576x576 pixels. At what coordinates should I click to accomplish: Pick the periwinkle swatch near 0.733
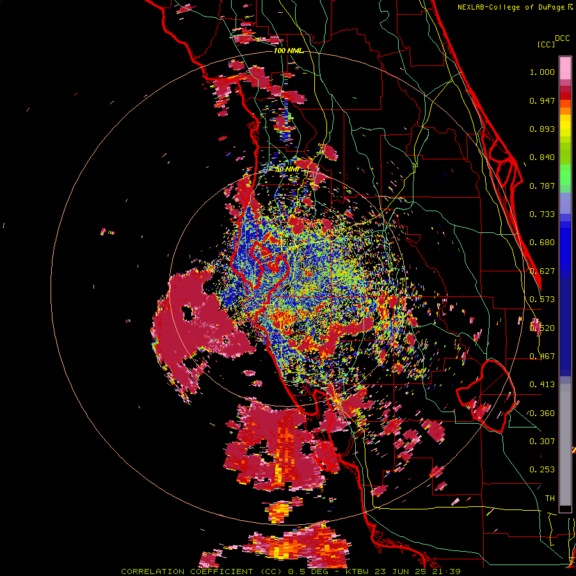(x=565, y=206)
